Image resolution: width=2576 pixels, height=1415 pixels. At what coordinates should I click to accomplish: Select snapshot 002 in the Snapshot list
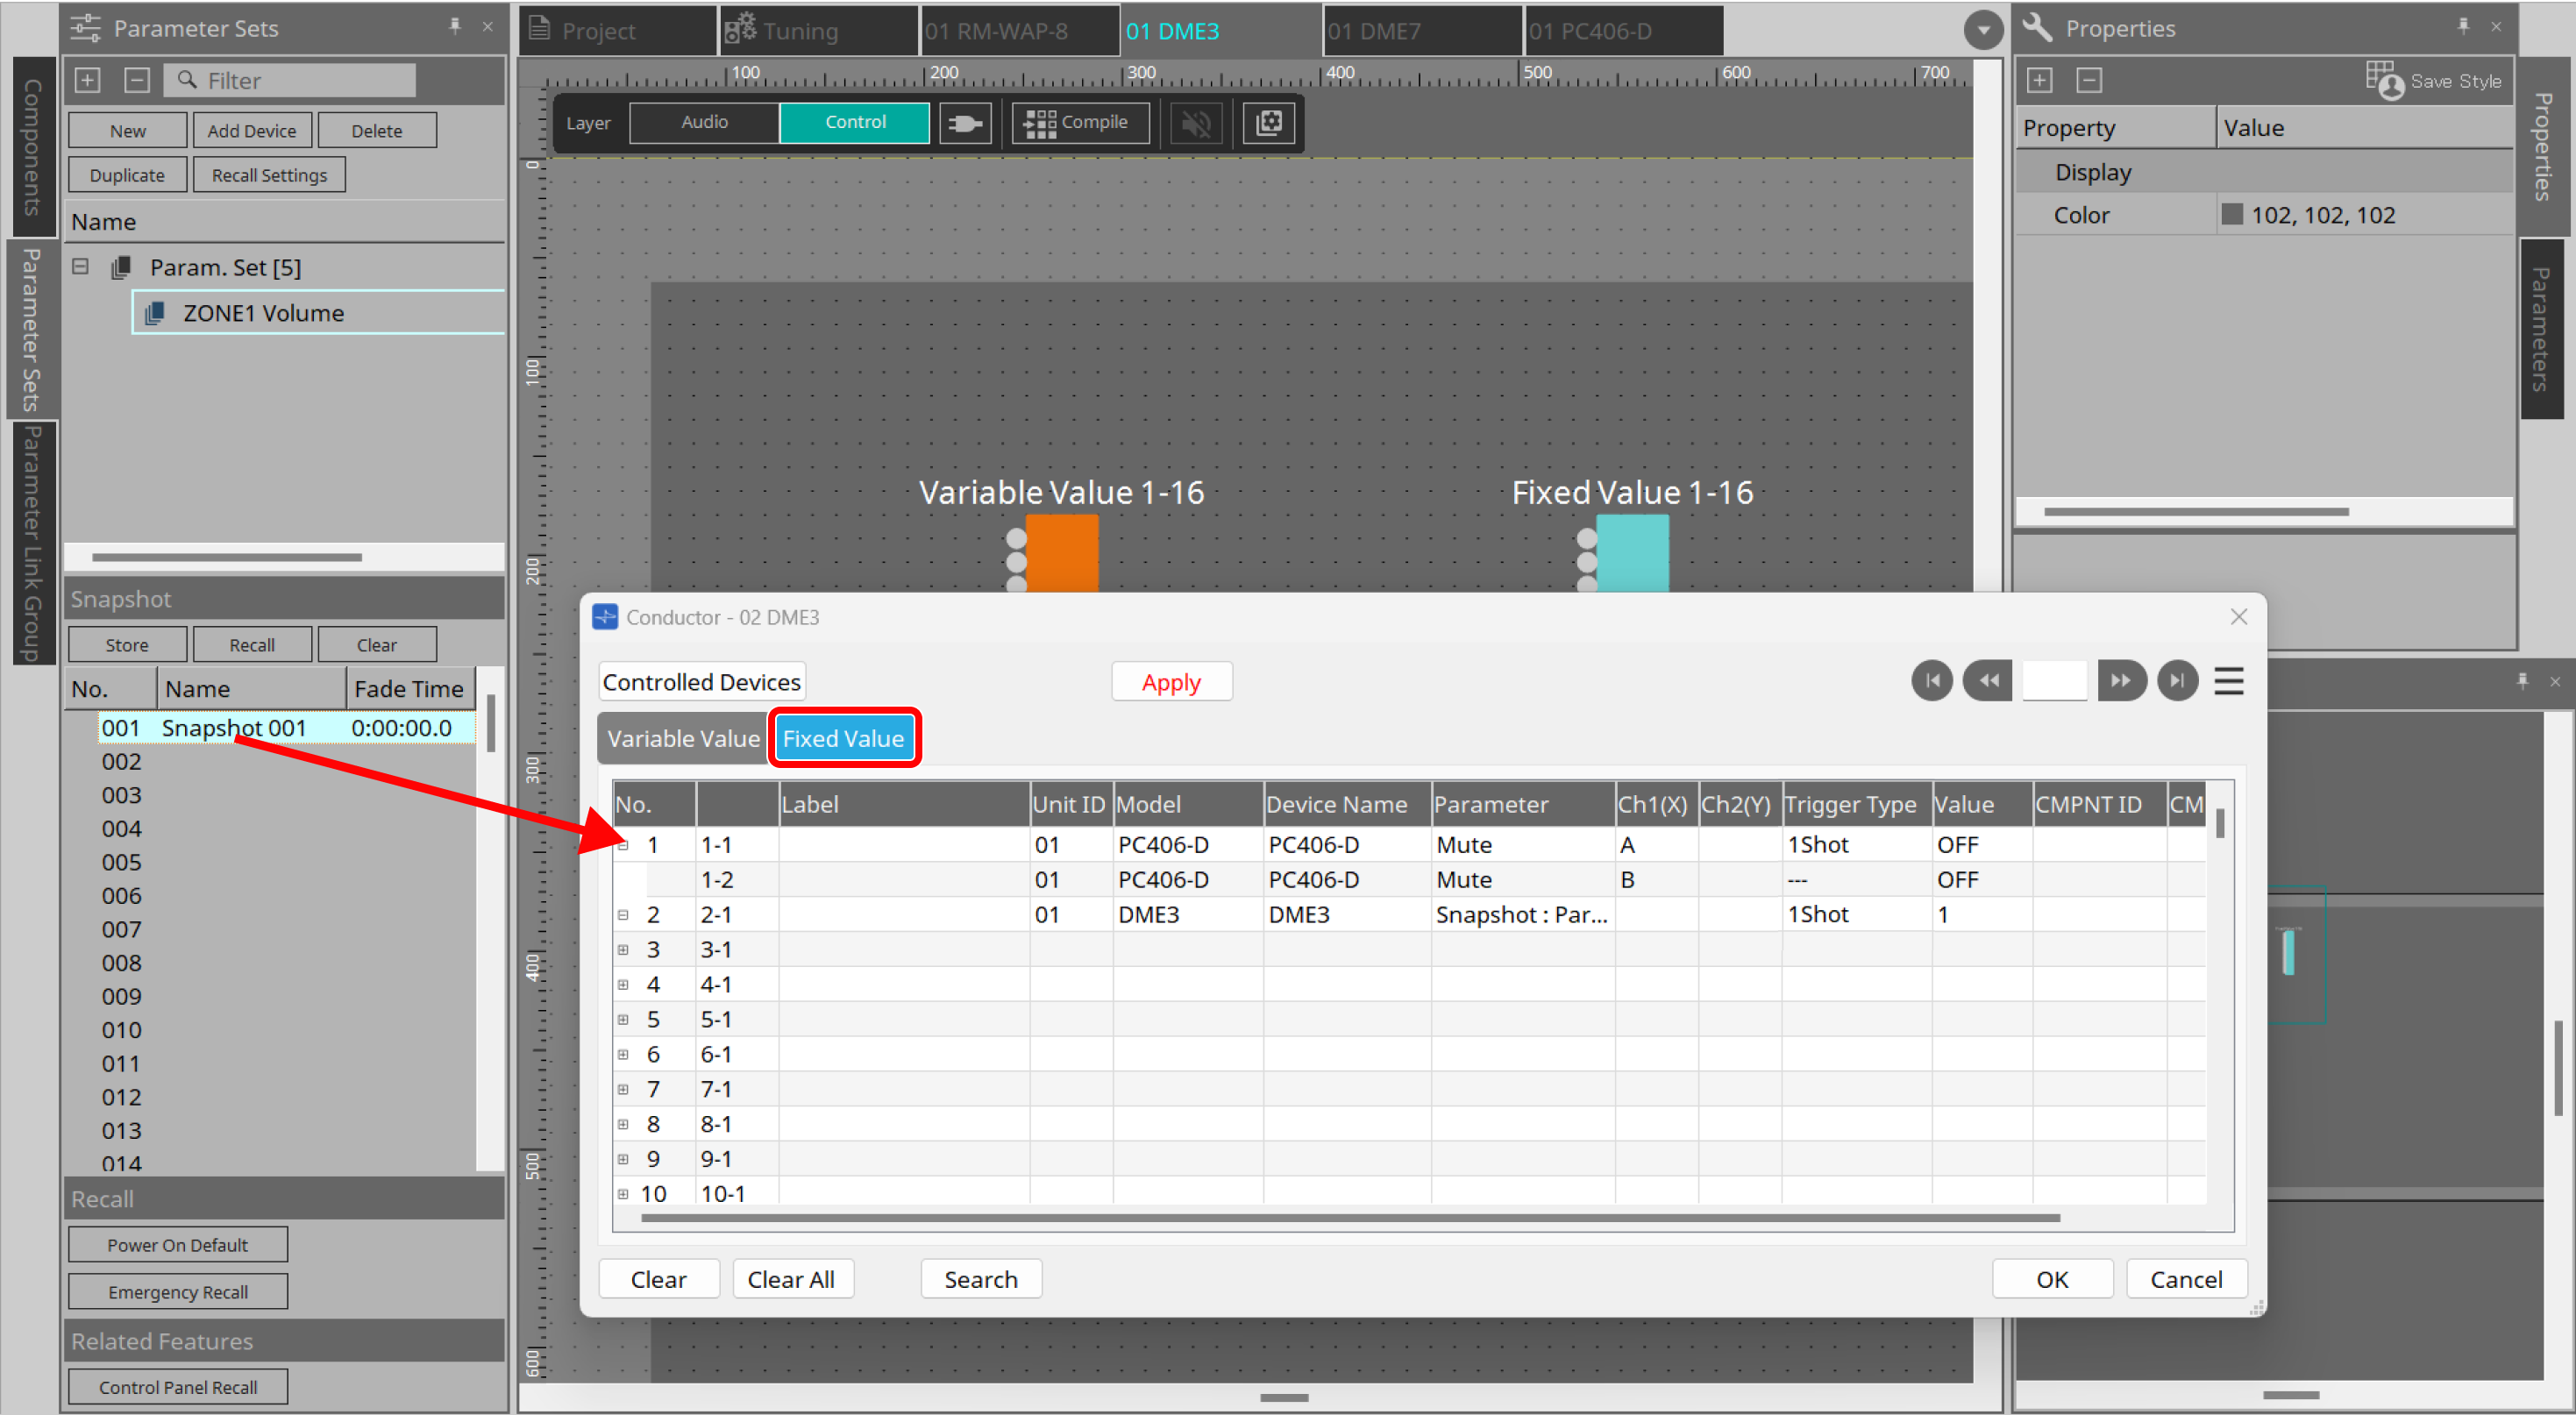coord(200,761)
